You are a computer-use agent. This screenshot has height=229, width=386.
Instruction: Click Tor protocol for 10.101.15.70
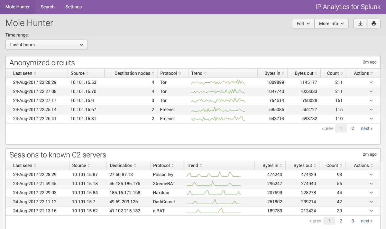tap(163, 91)
